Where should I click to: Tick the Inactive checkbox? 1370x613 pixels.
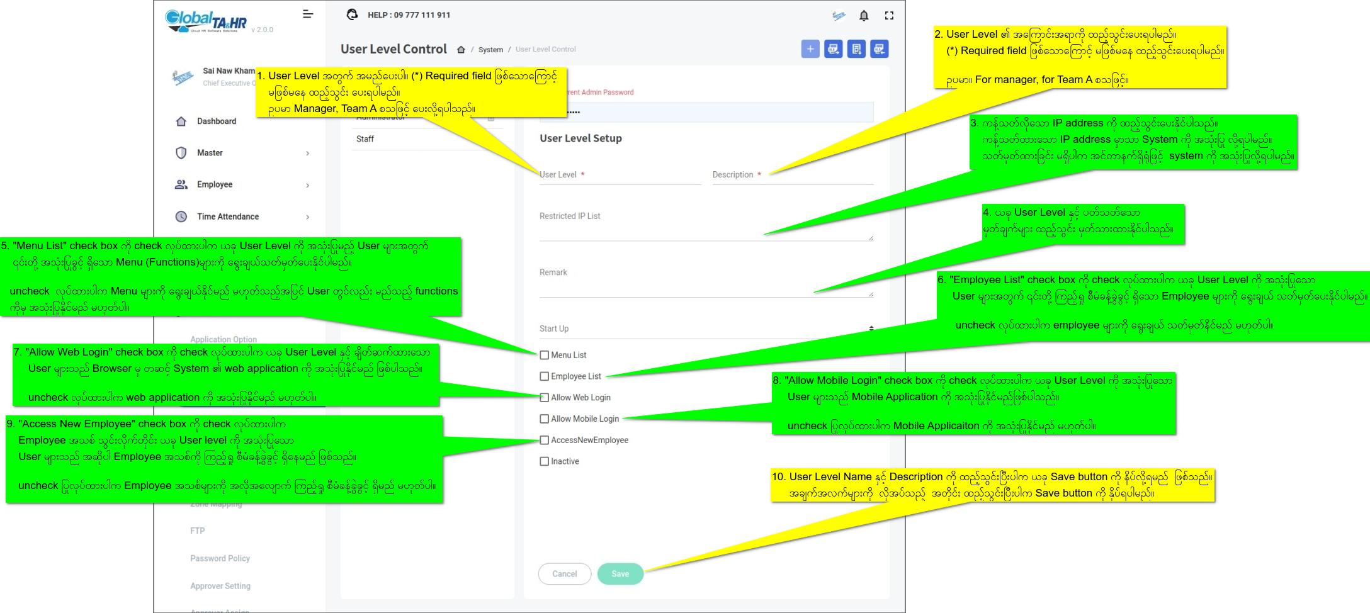point(545,461)
